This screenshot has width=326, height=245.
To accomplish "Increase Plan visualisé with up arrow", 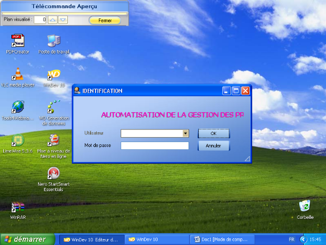I will (x=53, y=20).
